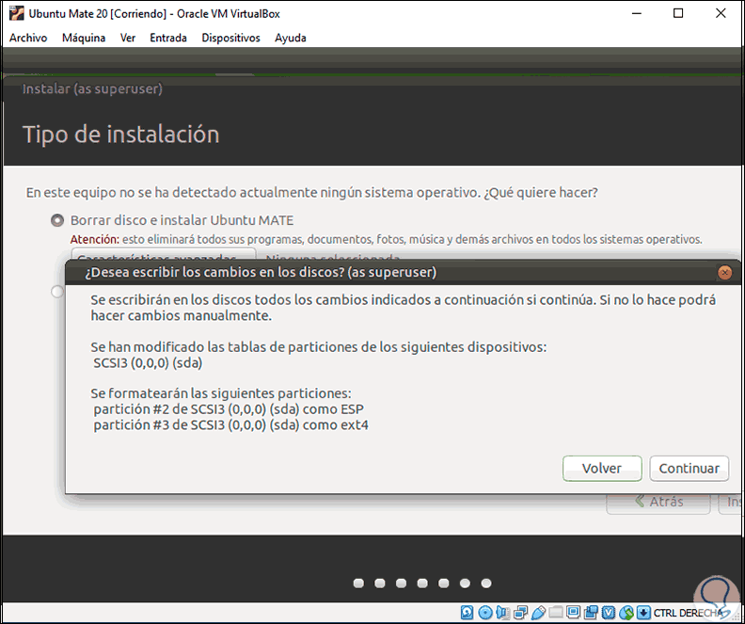Open the Ayuda menu
Viewport: 745px width, 624px height.
click(x=291, y=38)
